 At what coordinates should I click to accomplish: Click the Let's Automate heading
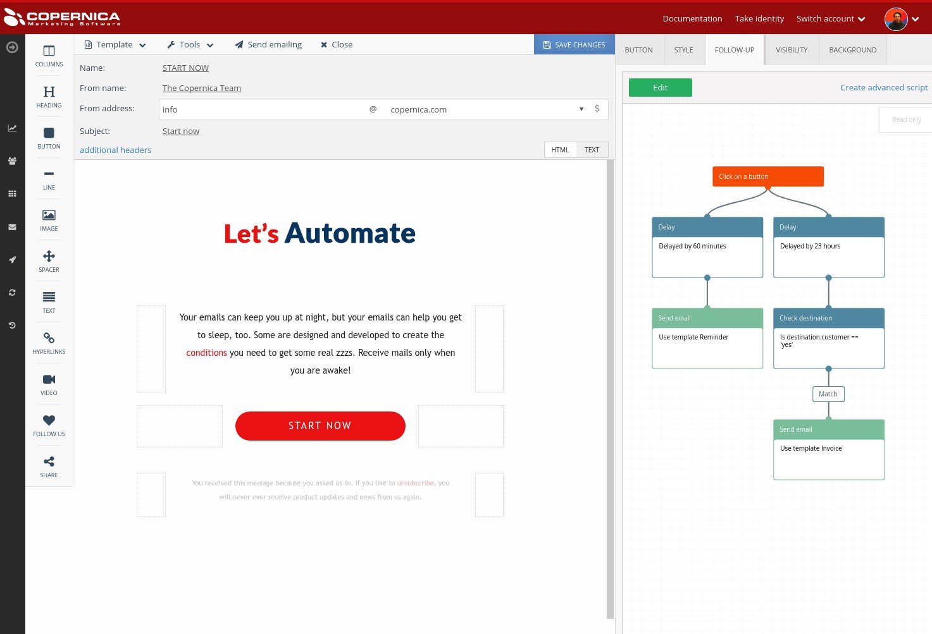320,233
